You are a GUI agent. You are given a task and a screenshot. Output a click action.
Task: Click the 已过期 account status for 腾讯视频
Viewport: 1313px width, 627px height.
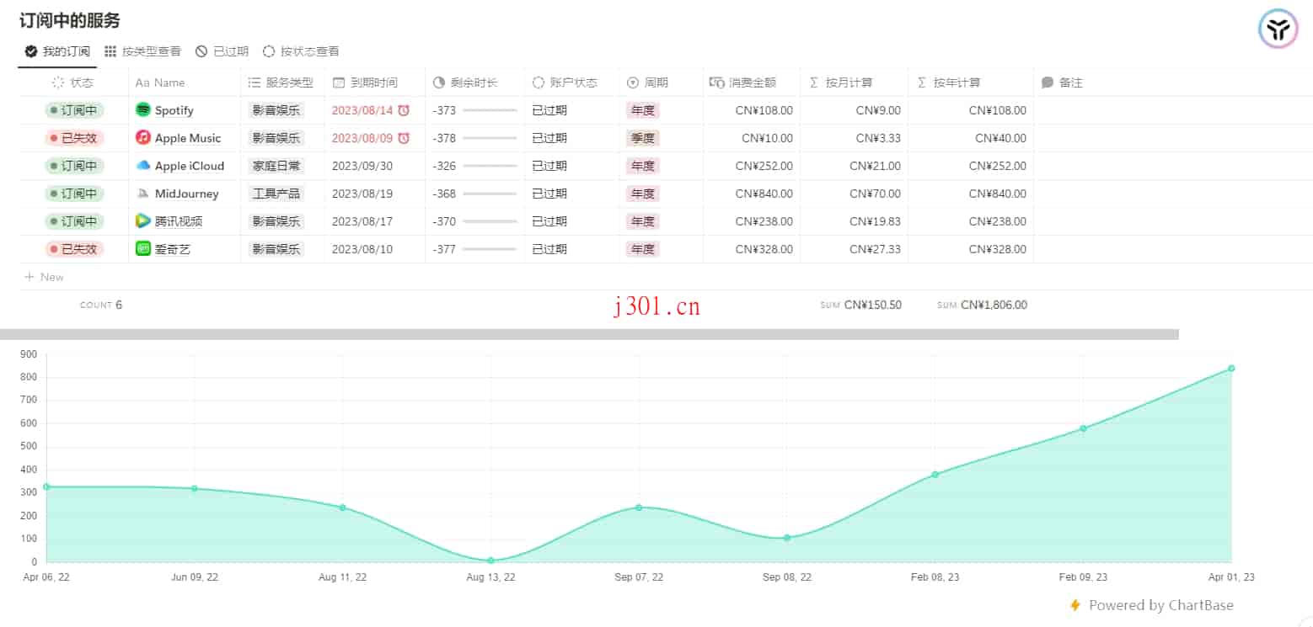tap(549, 221)
